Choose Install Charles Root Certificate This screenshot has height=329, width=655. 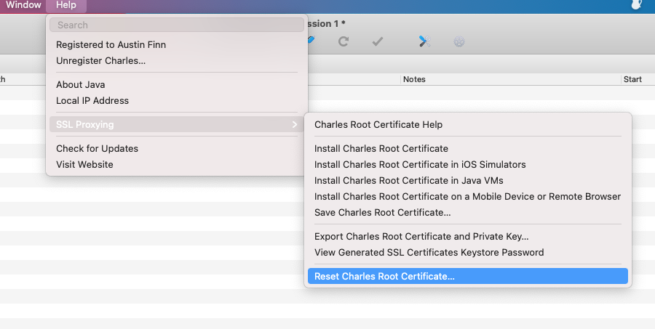pyautogui.click(x=381, y=149)
